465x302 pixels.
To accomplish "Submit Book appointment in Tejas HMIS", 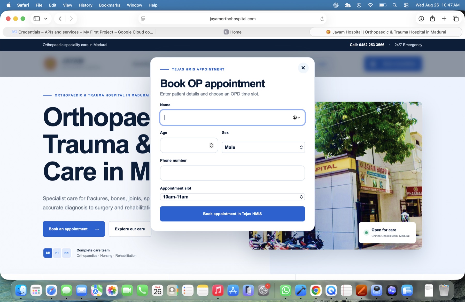I will click(232, 214).
